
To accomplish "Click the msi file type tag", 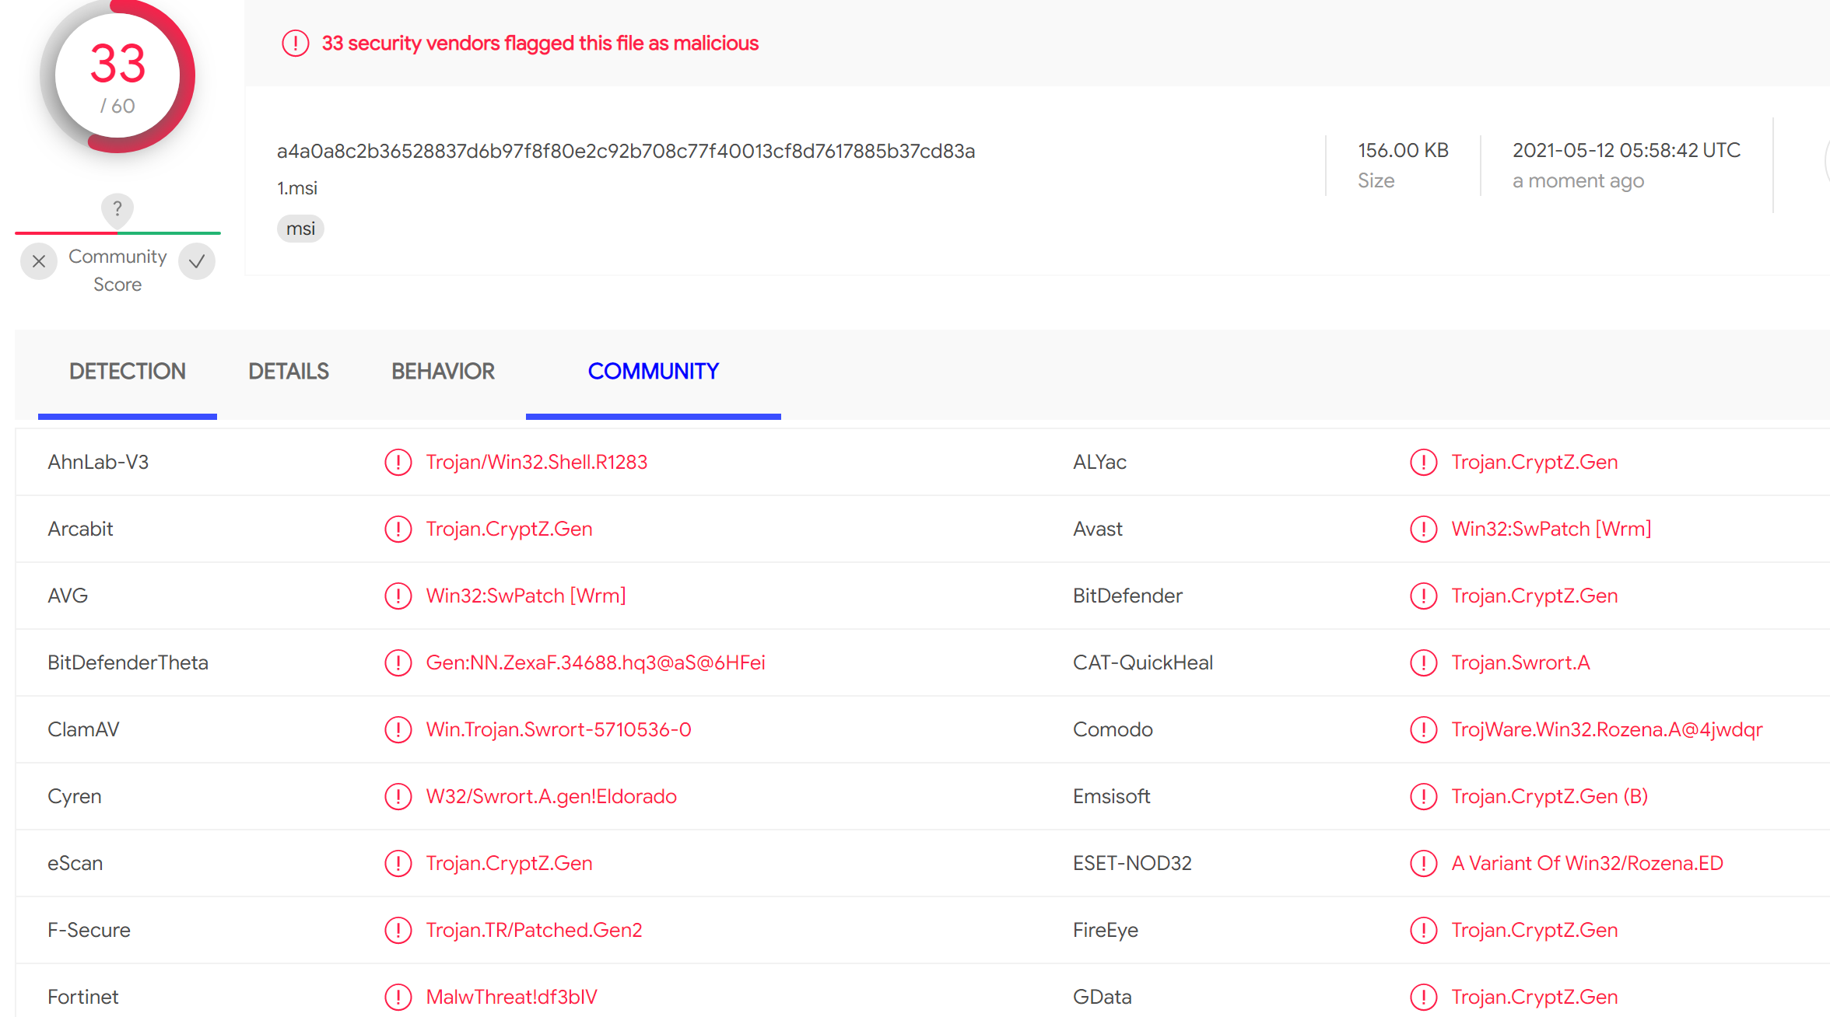I will 300,229.
